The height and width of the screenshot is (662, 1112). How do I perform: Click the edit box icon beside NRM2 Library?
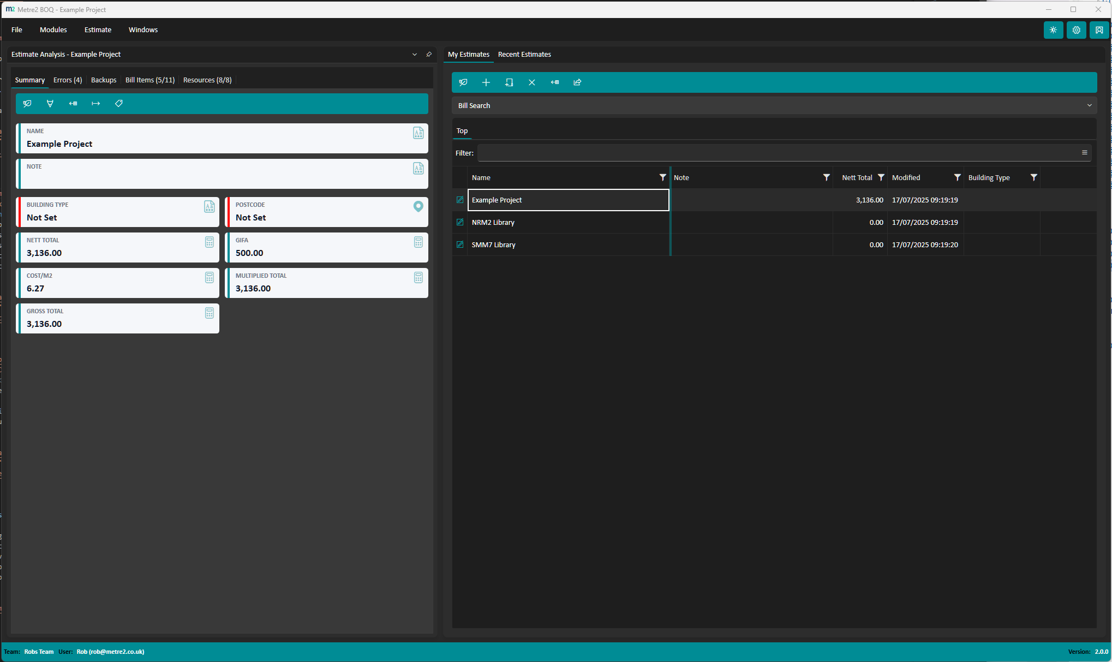click(460, 222)
